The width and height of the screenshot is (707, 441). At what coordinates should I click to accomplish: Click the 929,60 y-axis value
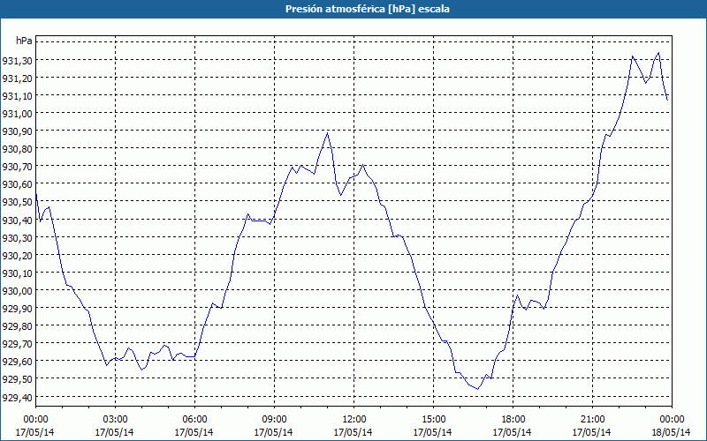(x=17, y=361)
